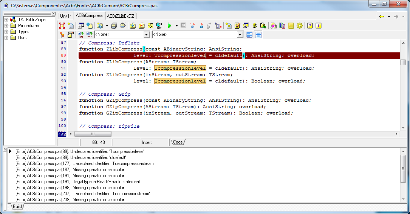Select error Undeclared identifier 'Tdecompressionstream'
410x214 pixels.
coord(85,164)
